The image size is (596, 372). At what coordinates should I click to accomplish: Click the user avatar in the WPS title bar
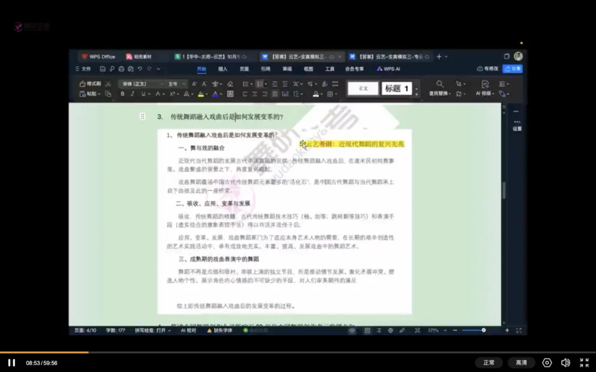pos(518,56)
